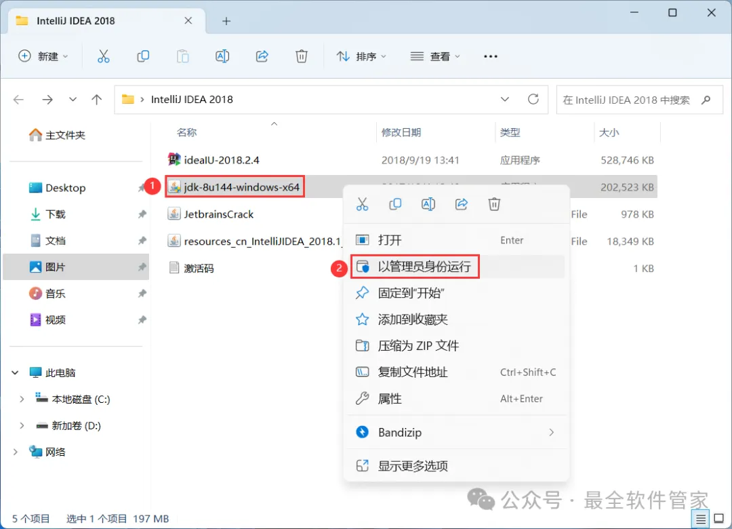Click the toolbar Paste clipboard icon
732x529 pixels.
[x=182, y=56]
